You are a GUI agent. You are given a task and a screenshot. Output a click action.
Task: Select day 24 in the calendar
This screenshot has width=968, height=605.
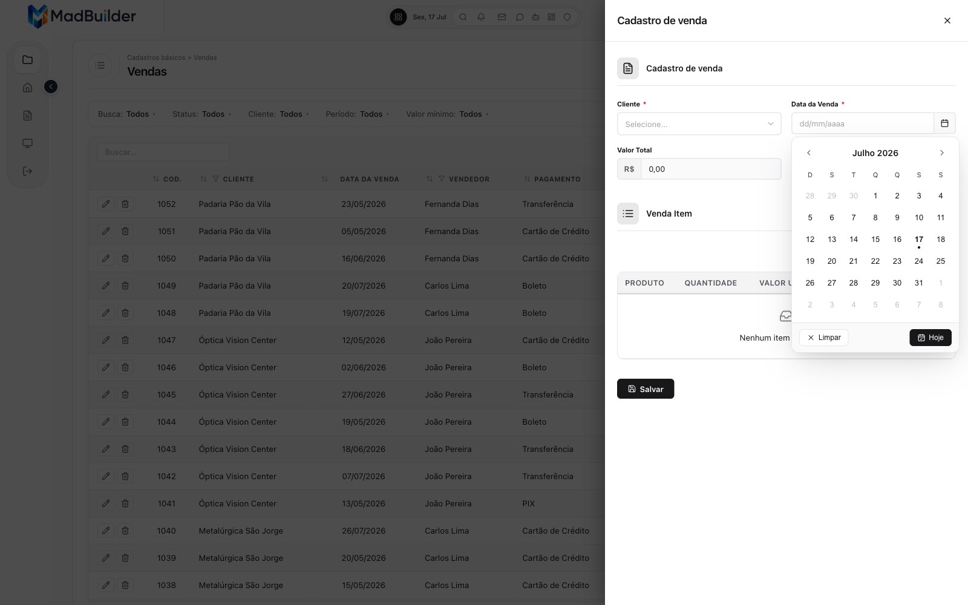(919, 261)
